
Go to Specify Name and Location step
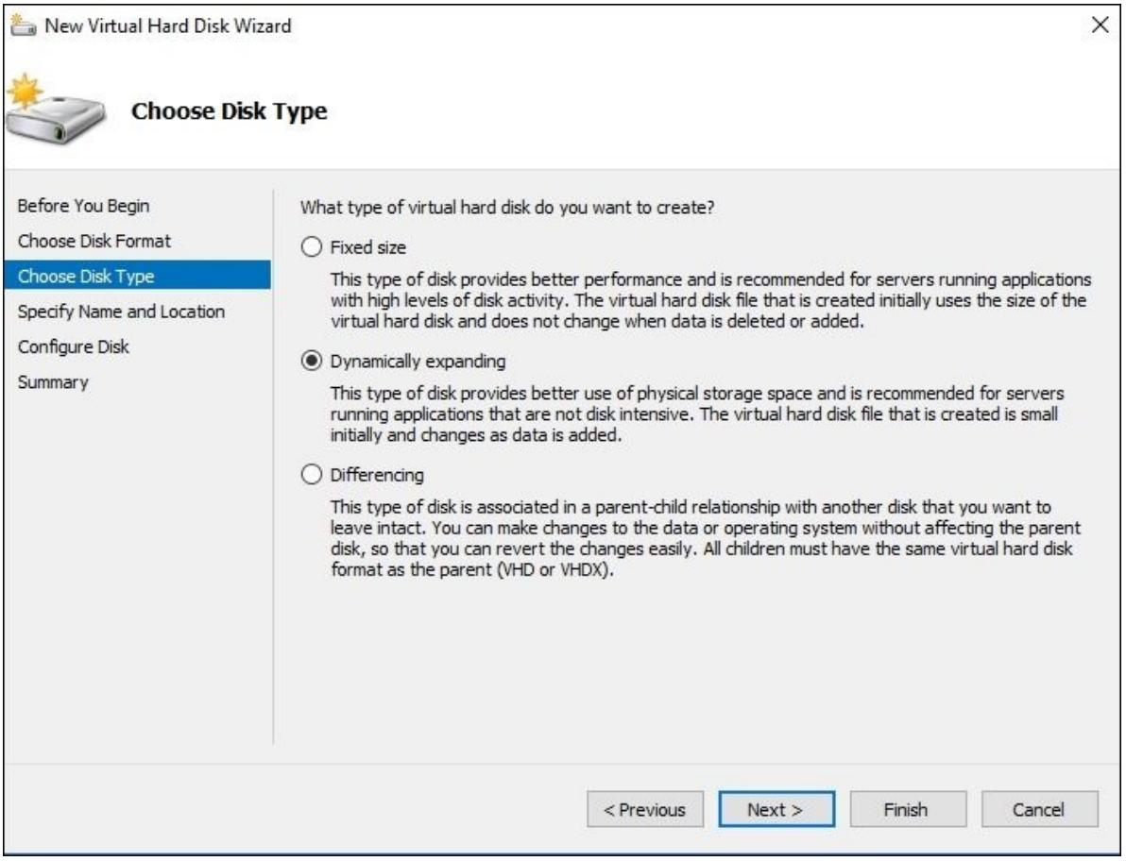click(x=121, y=312)
